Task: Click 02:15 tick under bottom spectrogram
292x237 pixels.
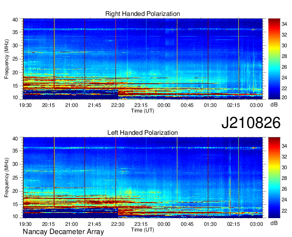Action: point(233,224)
